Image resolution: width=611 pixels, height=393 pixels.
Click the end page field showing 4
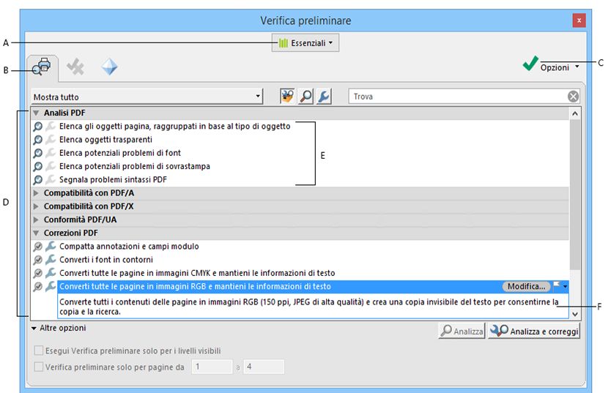point(264,367)
